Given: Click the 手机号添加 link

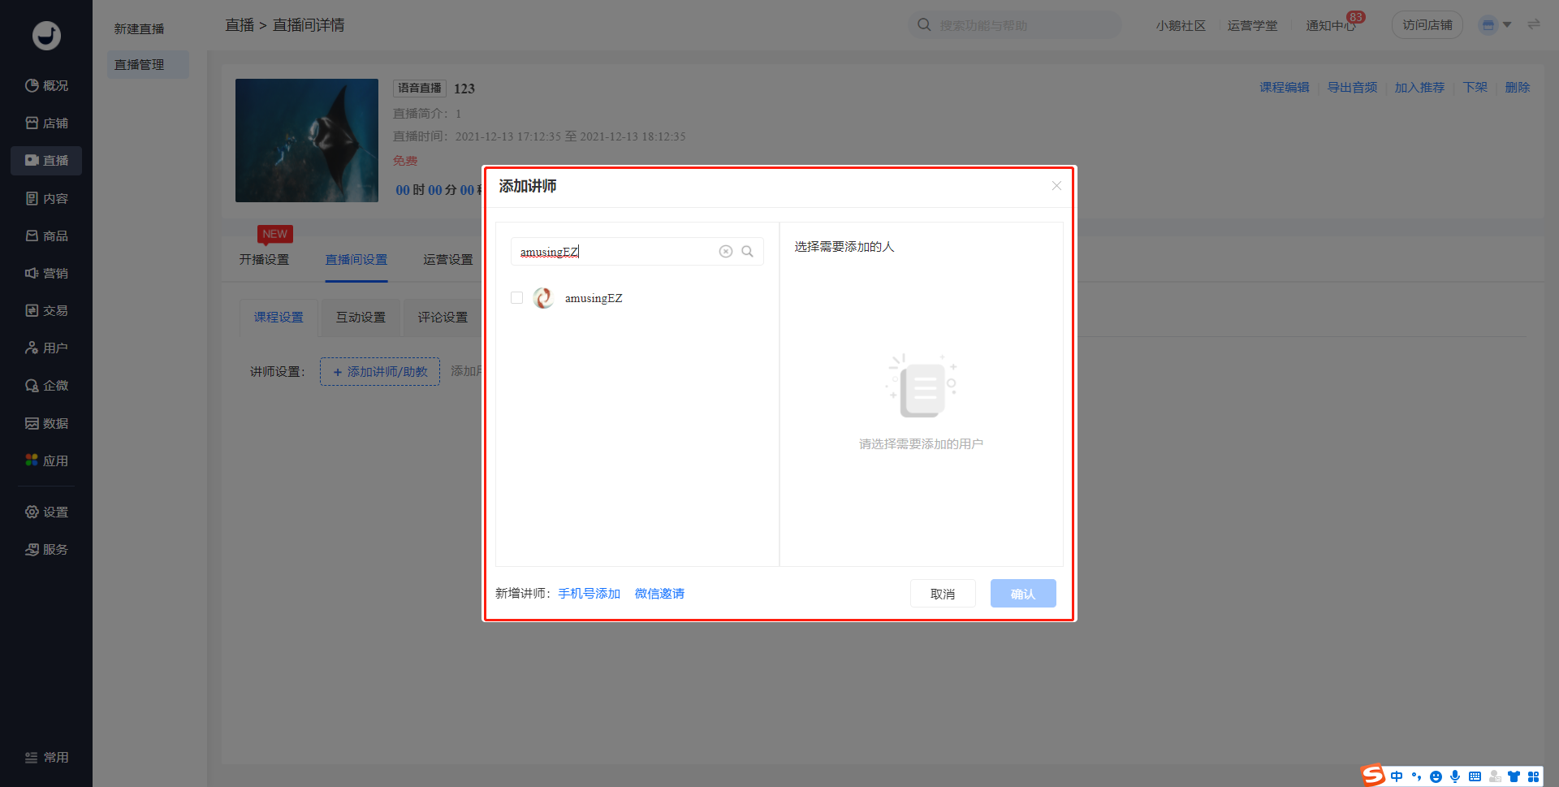Looking at the screenshot, I should click(x=589, y=594).
